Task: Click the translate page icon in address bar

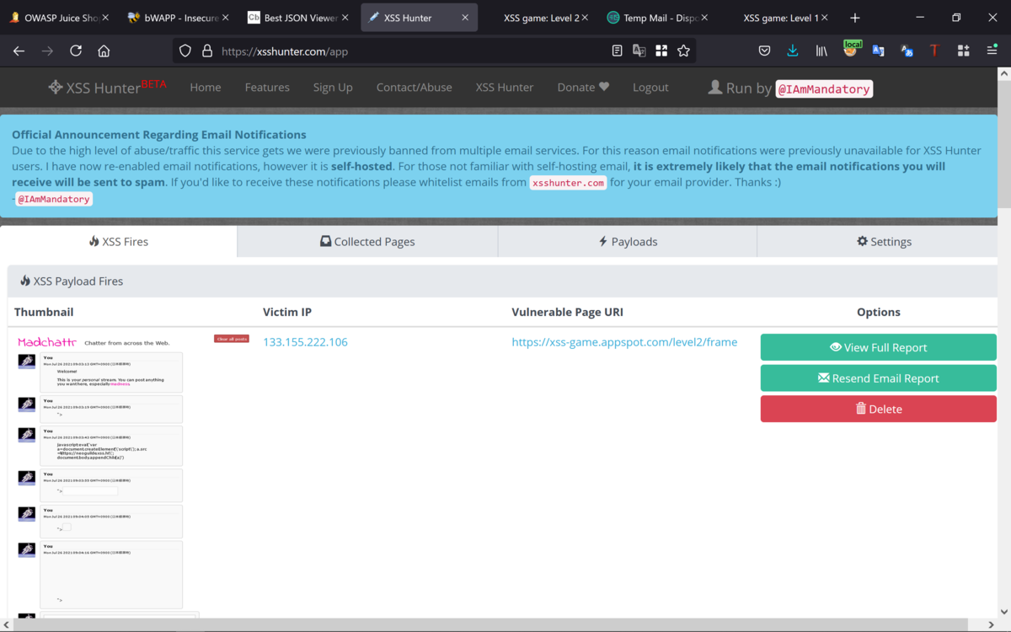Action: [x=639, y=51]
